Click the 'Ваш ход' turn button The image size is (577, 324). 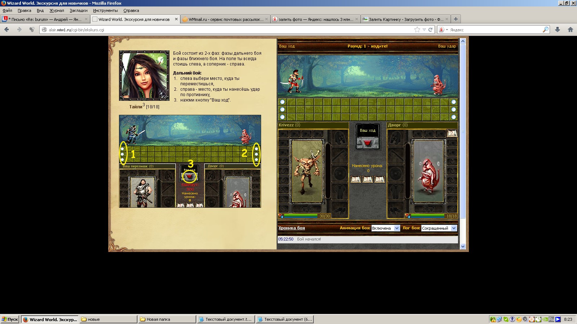tap(367, 136)
